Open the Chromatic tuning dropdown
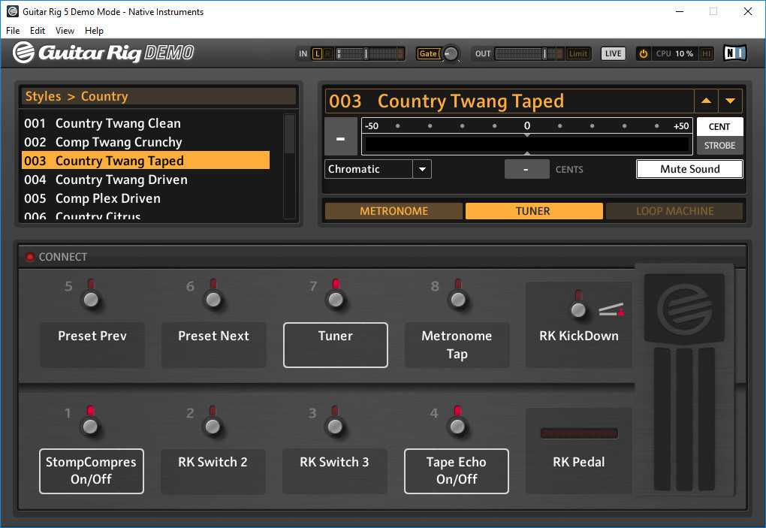This screenshot has width=766, height=528. 422,169
